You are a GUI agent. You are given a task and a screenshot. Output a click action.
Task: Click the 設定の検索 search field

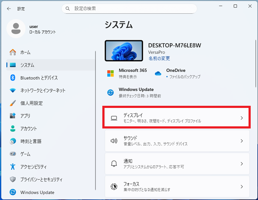[129, 9]
